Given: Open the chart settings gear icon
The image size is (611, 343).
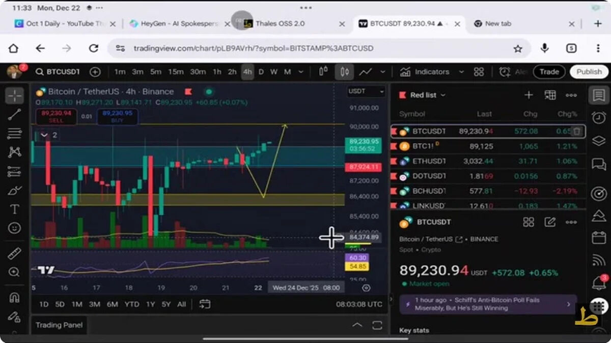Looking at the screenshot, I should pos(366,288).
